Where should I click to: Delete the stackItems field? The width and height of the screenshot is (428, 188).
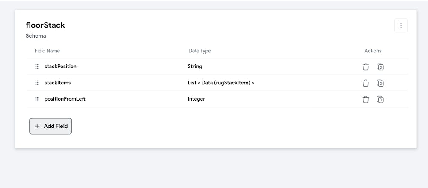pyautogui.click(x=366, y=83)
